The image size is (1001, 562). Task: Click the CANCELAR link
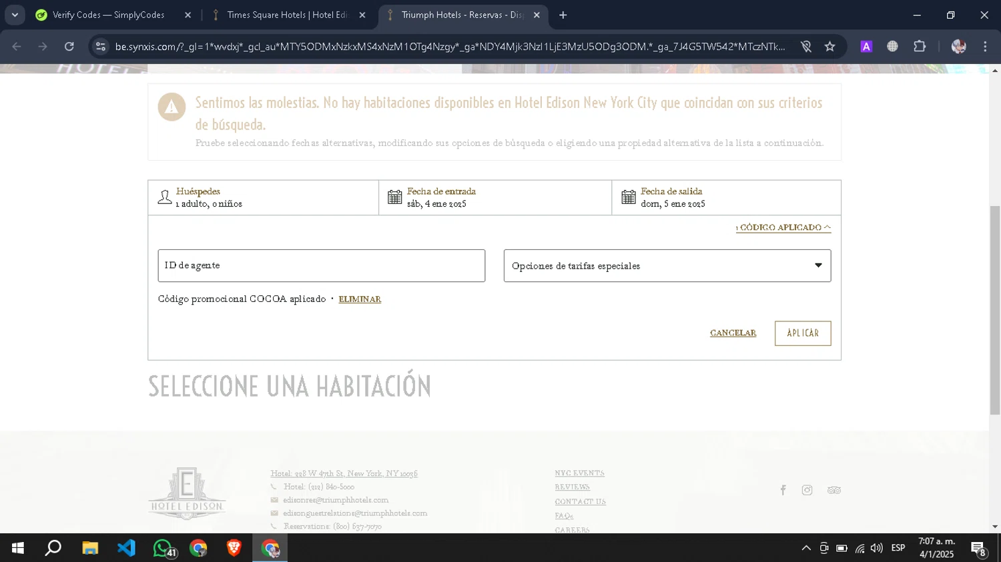pos(733,333)
